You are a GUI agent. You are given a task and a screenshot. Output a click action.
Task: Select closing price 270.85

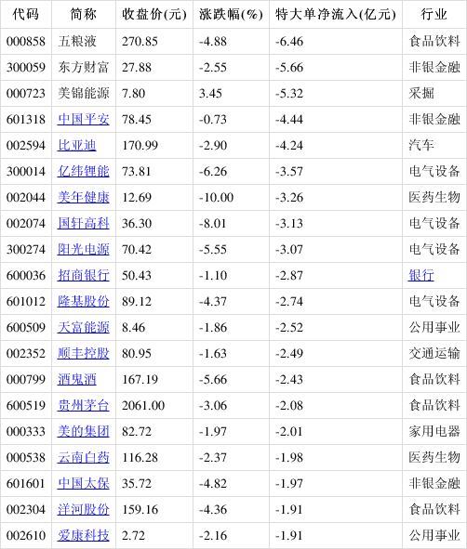(x=140, y=41)
